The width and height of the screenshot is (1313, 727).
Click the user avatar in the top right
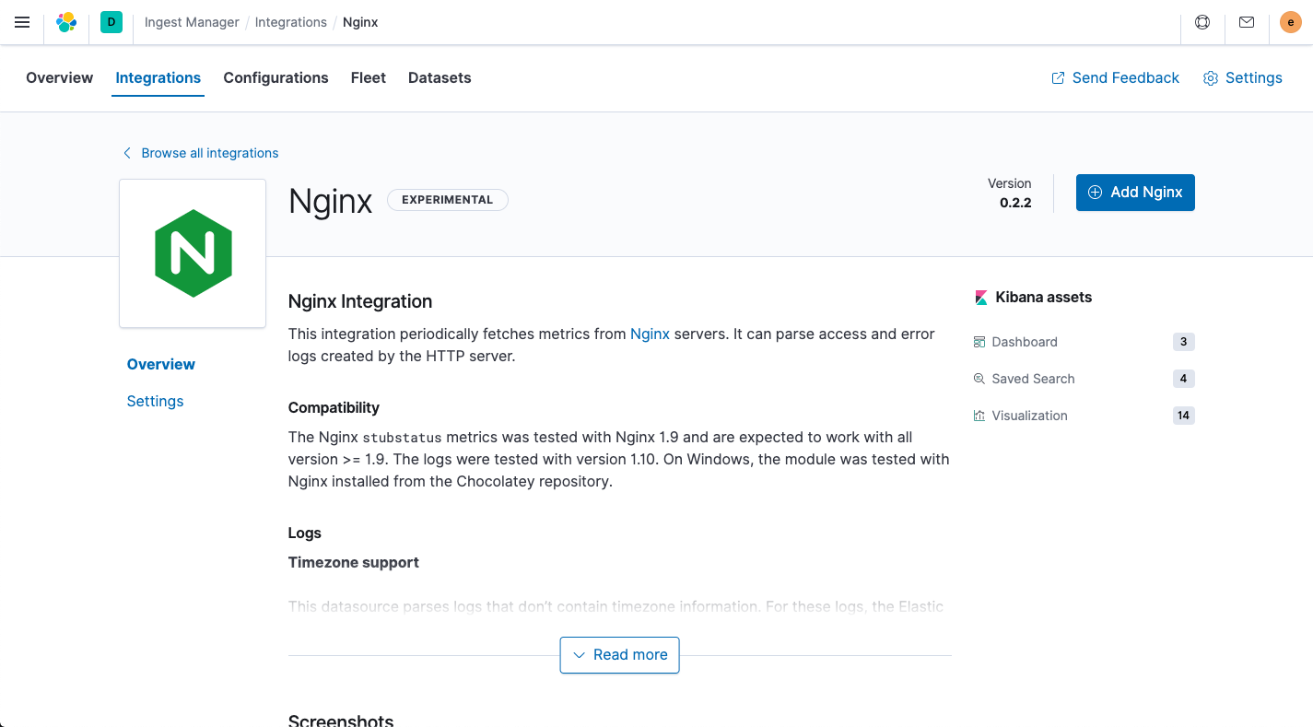pyautogui.click(x=1290, y=22)
